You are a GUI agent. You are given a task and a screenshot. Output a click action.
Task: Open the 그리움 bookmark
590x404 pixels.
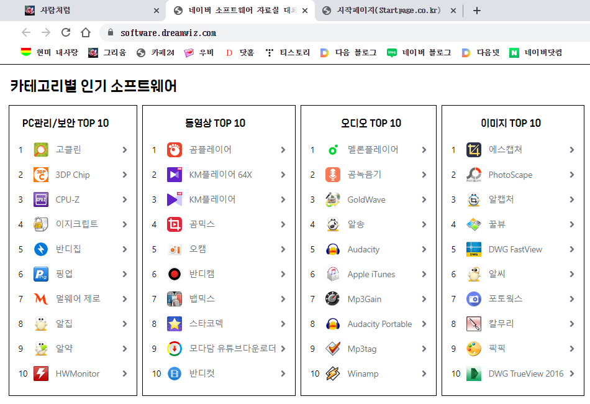(107, 53)
